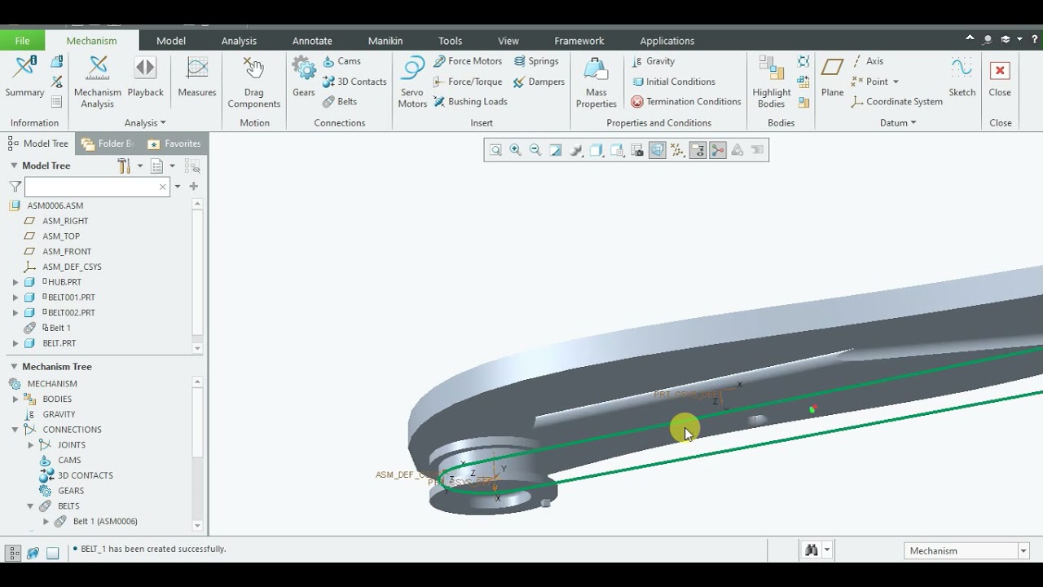Insert Bushing Loads

point(470,102)
